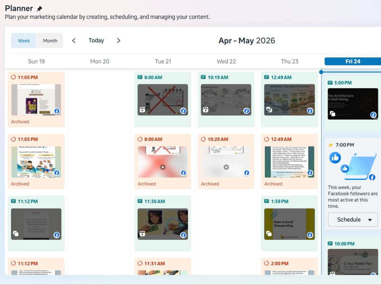Click star icon beside 7:00 PM suggestion
The width and height of the screenshot is (381, 285).
[x=330, y=145]
